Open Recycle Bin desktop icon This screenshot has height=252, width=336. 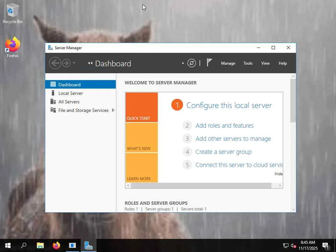13,13
